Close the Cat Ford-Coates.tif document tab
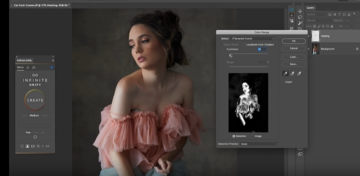This screenshot has width=360, height=176. point(12,5)
